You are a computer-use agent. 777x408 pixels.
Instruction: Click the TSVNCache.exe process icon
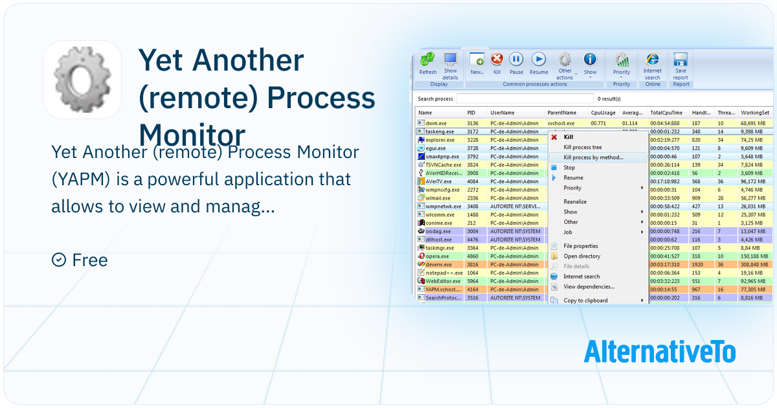[421, 165]
